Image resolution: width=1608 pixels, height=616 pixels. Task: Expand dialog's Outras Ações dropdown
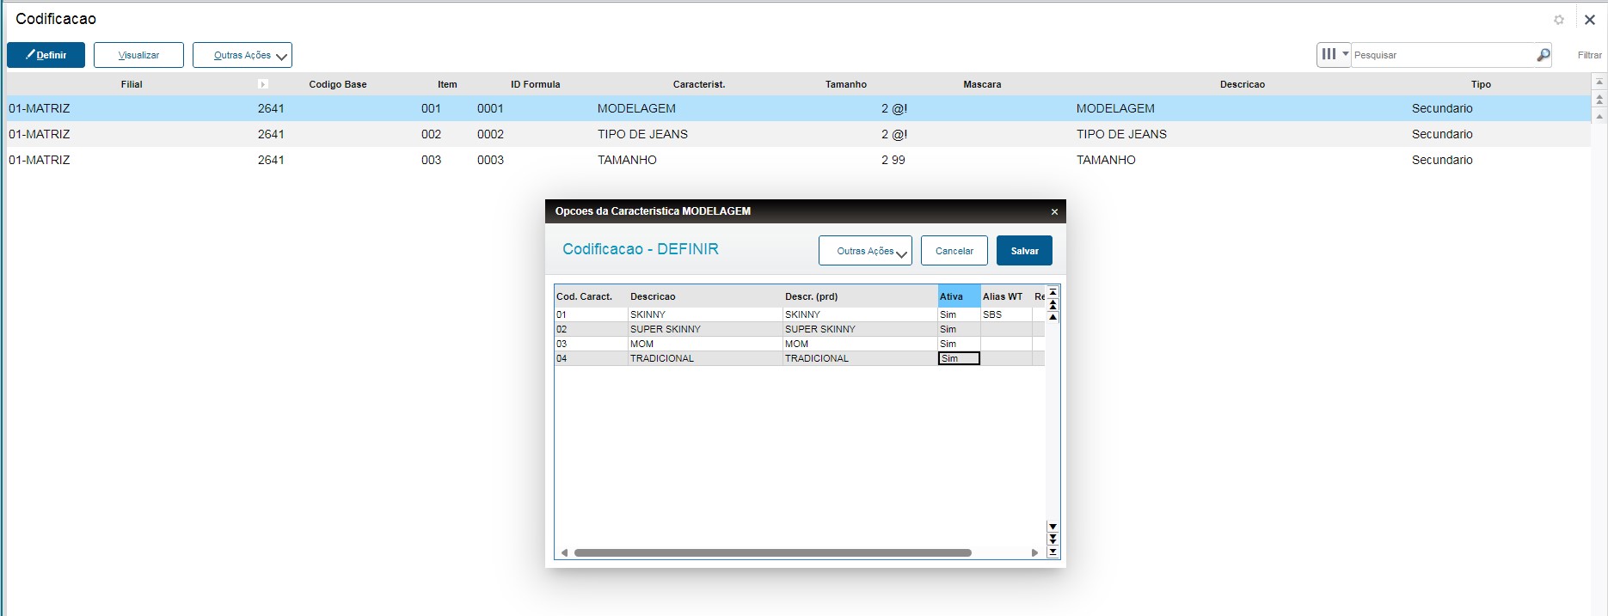[x=865, y=251]
